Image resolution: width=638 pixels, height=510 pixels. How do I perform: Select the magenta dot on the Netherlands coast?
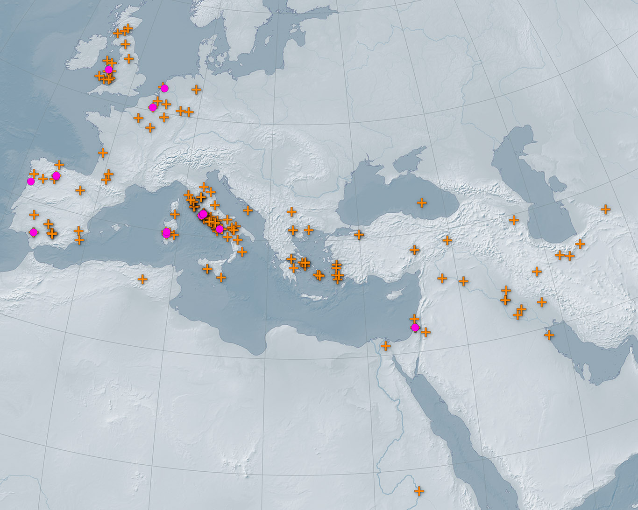pyautogui.click(x=164, y=88)
